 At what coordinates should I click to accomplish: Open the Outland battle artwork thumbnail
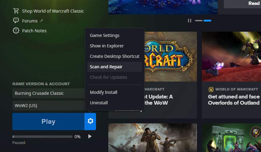(x=231, y=57)
